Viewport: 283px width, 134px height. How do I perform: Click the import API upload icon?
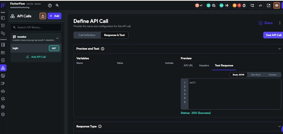43,16
